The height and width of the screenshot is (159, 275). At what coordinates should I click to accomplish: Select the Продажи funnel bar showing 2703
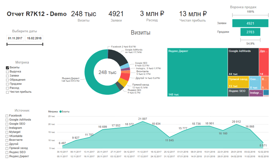[250, 32]
